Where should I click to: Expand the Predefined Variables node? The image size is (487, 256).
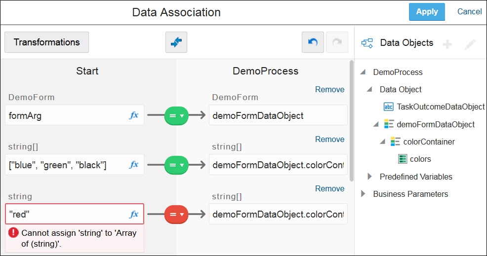click(x=369, y=177)
